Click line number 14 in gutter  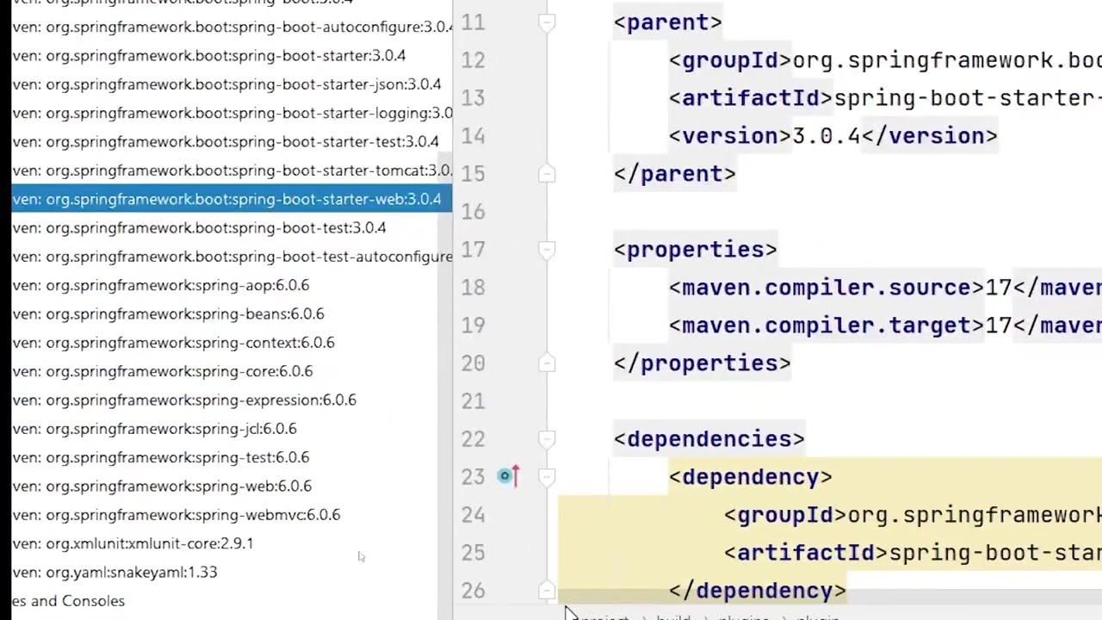(x=473, y=136)
